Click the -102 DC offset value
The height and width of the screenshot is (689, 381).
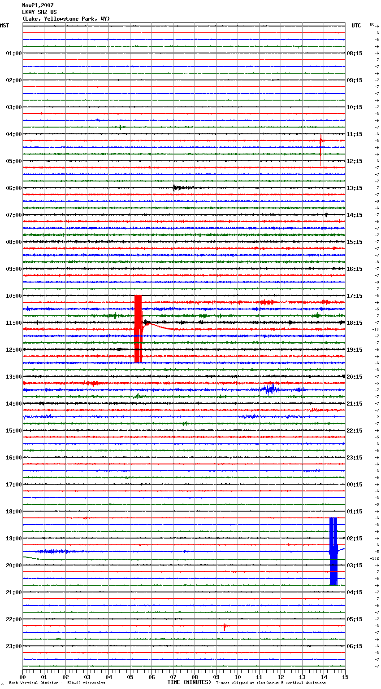coord(375,558)
